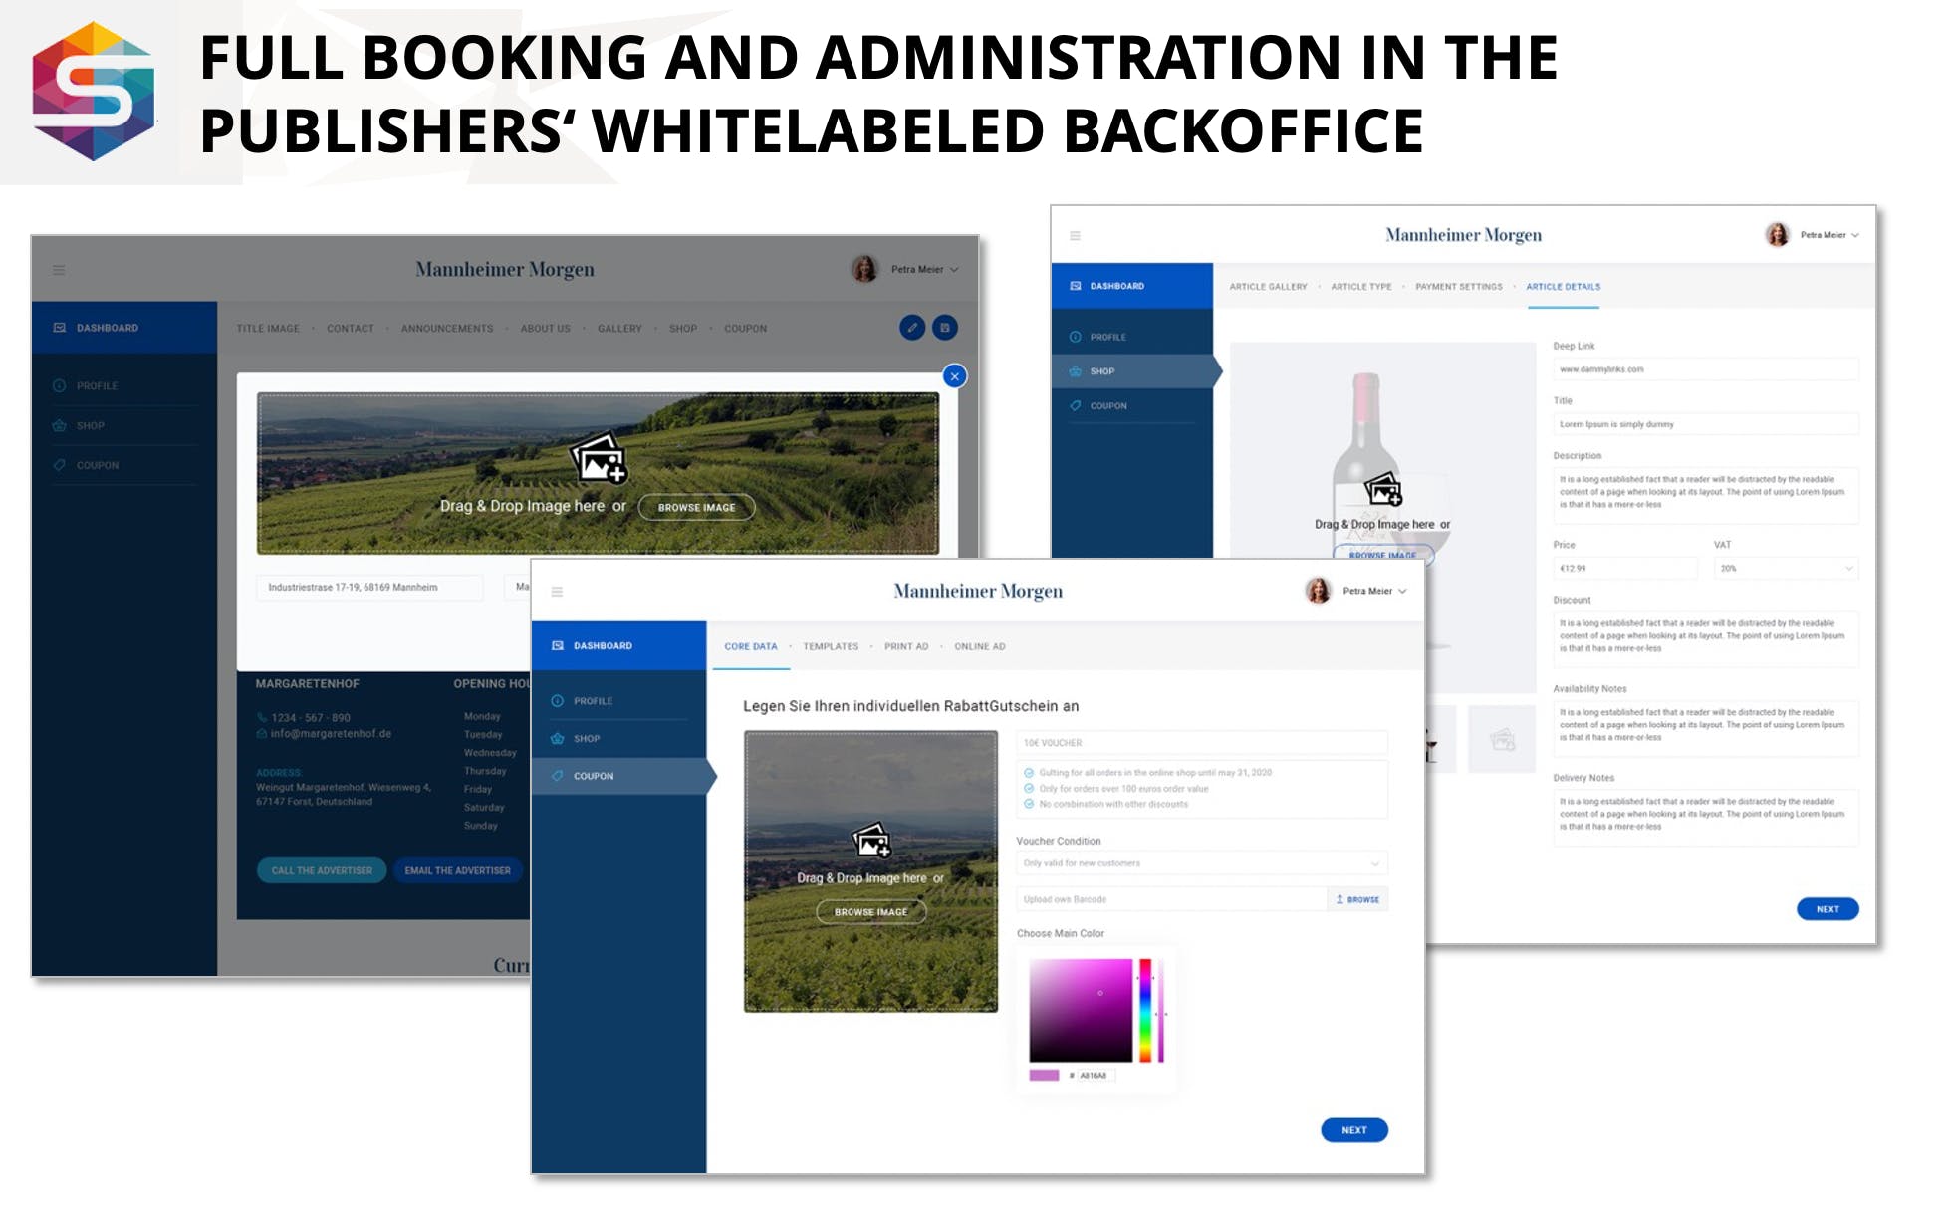Click Shop basket icon in article details sidebar
The height and width of the screenshot is (1221, 1948).
pyautogui.click(x=1075, y=371)
